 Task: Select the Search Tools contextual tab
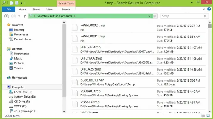66,3
